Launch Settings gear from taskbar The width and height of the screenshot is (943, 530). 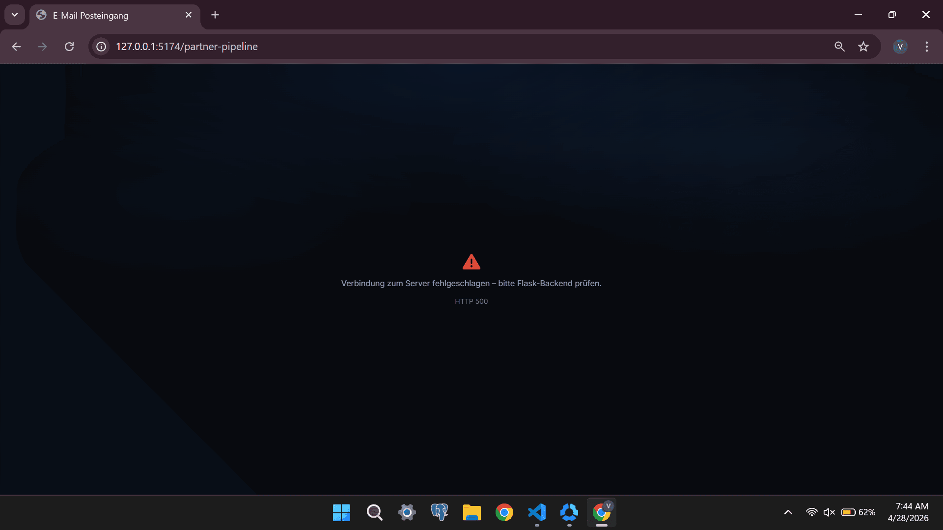point(407,513)
